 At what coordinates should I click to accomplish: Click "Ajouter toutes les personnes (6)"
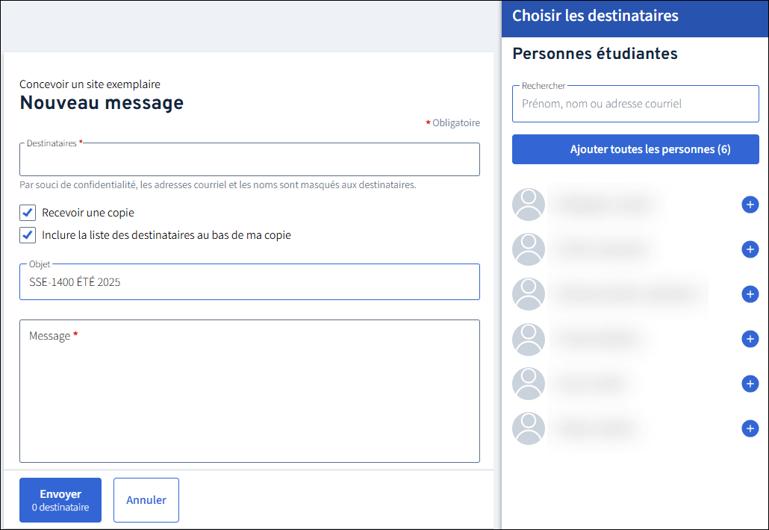tap(635, 149)
